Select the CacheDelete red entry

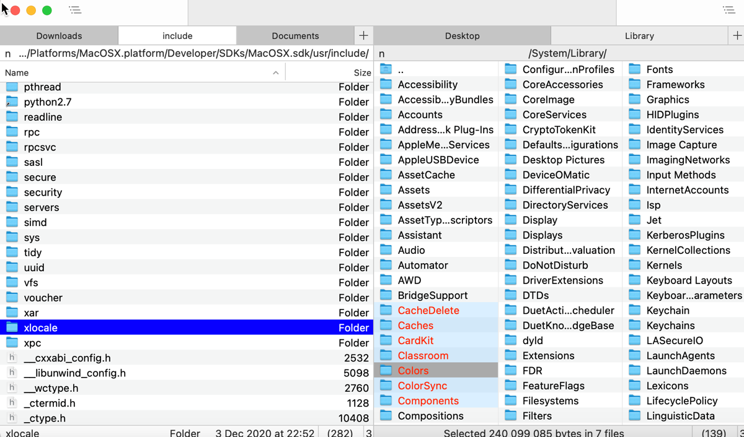[428, 310]
